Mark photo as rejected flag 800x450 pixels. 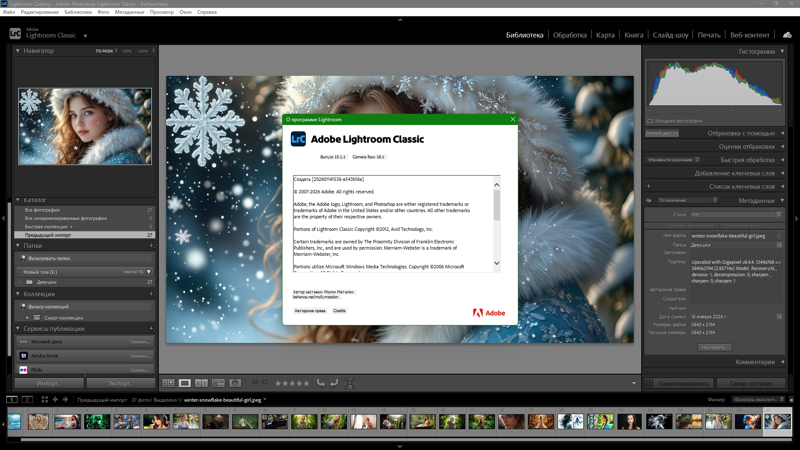pos(265,382)
